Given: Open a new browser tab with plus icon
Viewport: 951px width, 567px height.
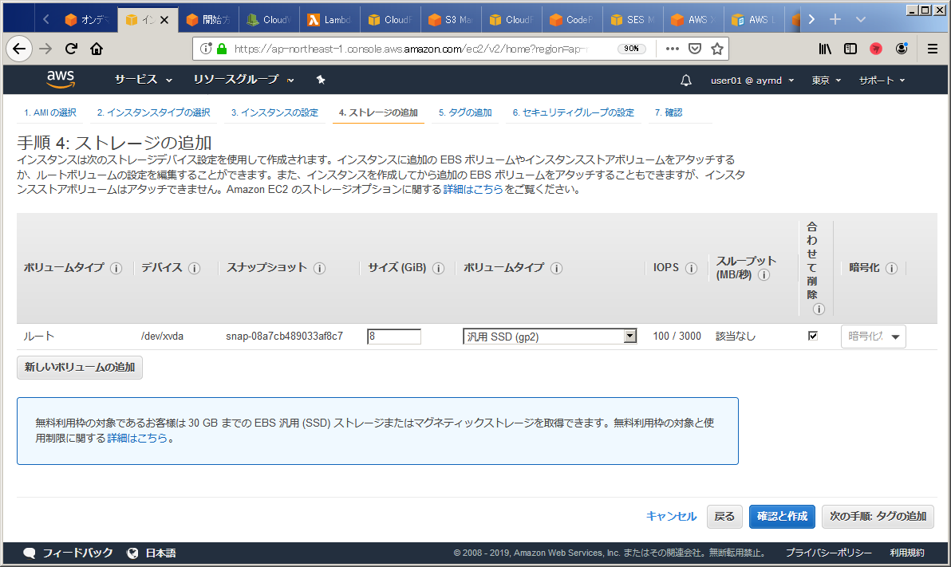Looking at the screenshot, I should tap(835, 19).
